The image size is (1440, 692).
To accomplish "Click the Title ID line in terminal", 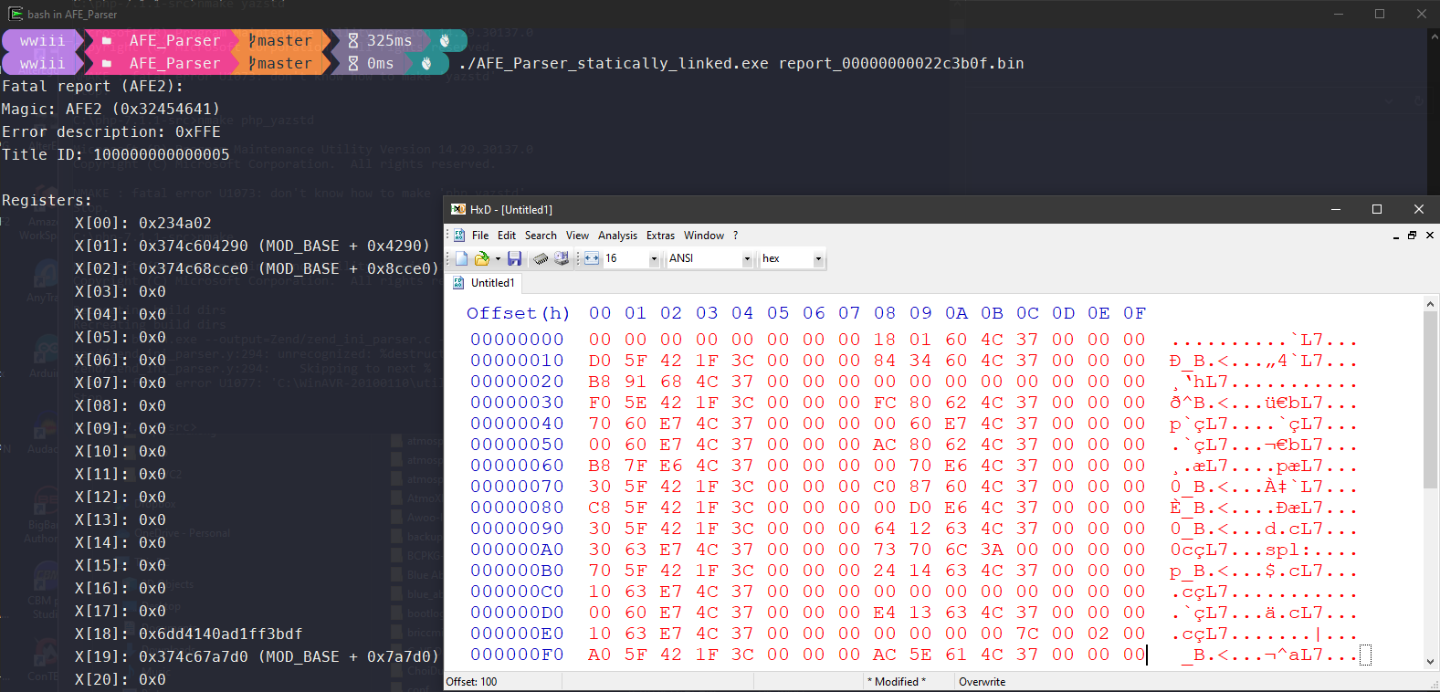I will coord(116,154).
